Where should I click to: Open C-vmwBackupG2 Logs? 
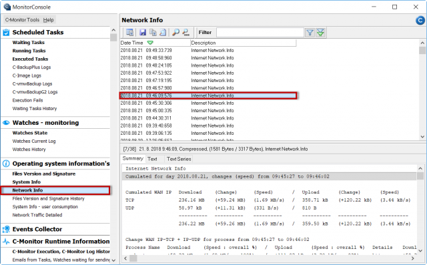point(35,92)
